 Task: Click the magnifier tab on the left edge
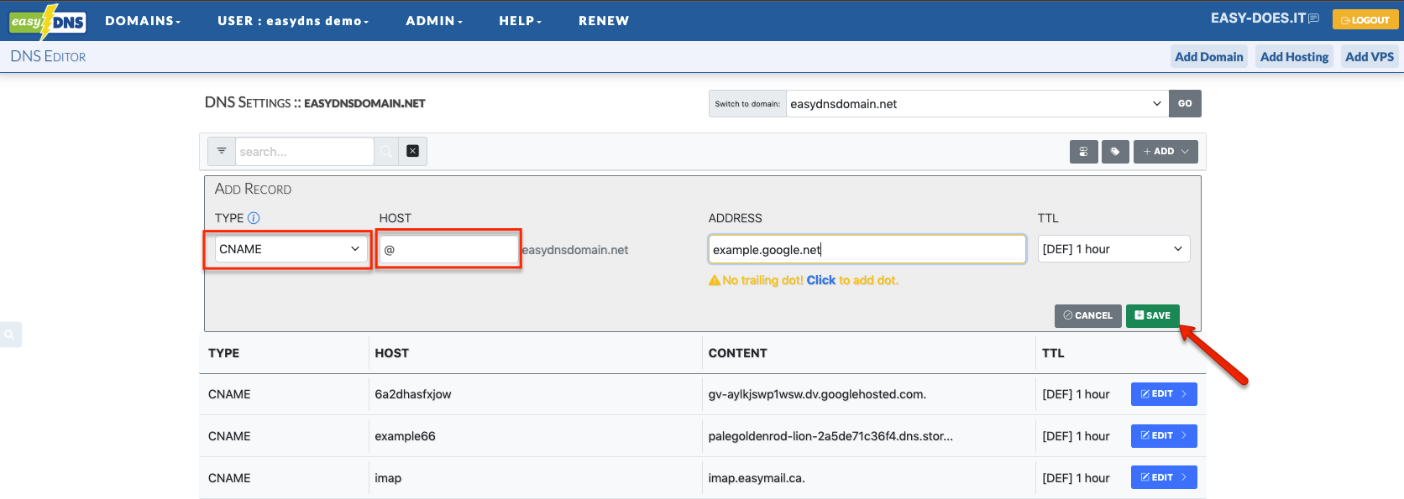click(x=10, y=335)
